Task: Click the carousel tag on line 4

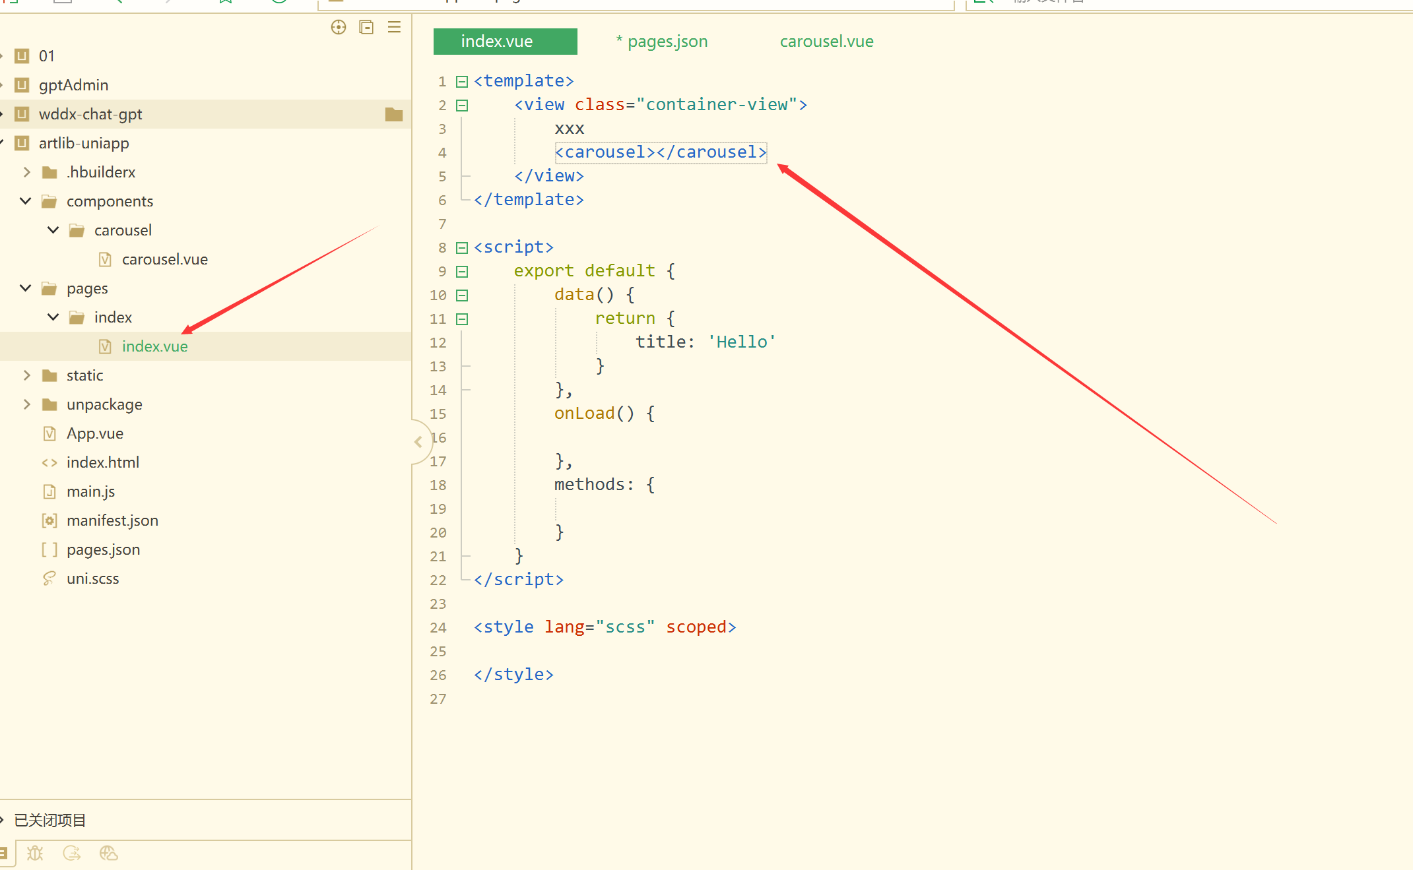Action: [661, 152]
